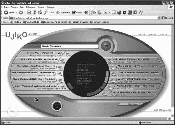
Task: Open the Mail toolbar icon
Action: (x=93, y=12)
